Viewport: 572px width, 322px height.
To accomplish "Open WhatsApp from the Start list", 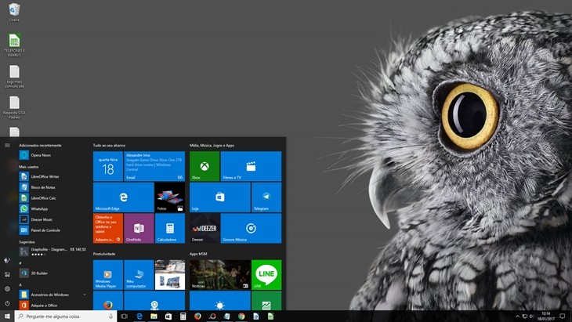I will pos(53,209).
